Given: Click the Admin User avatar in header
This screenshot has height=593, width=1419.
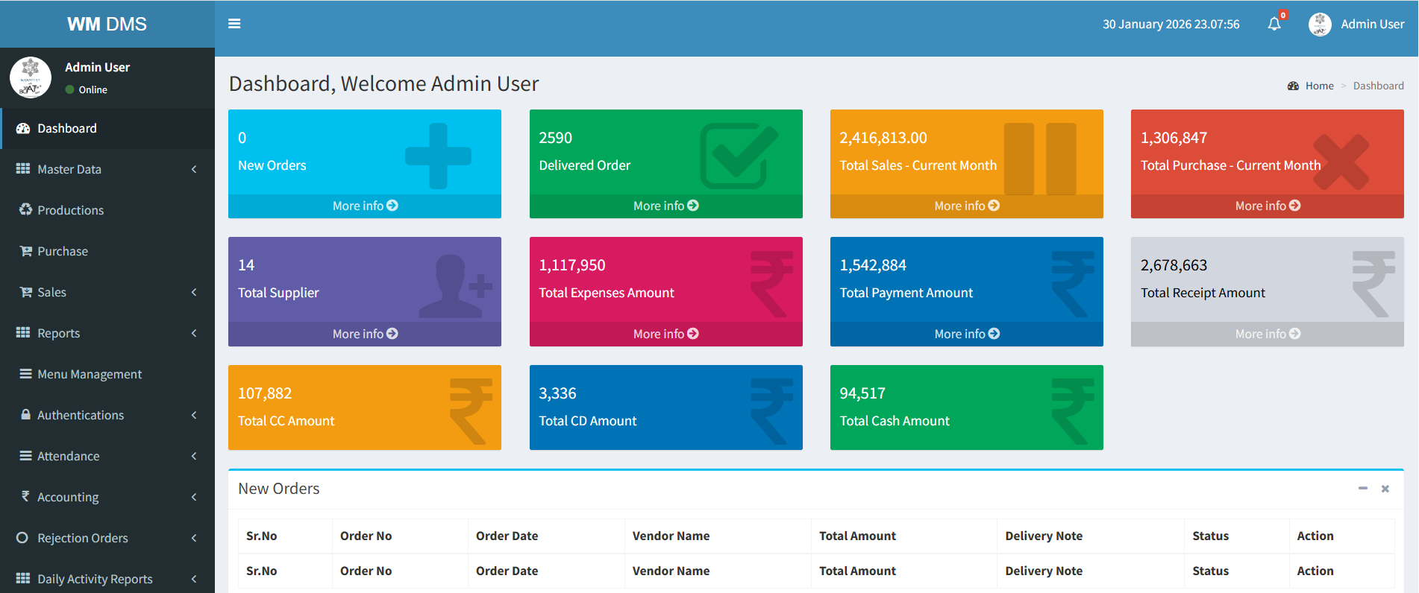Looking at the screenshot, I should (1320, 24).
